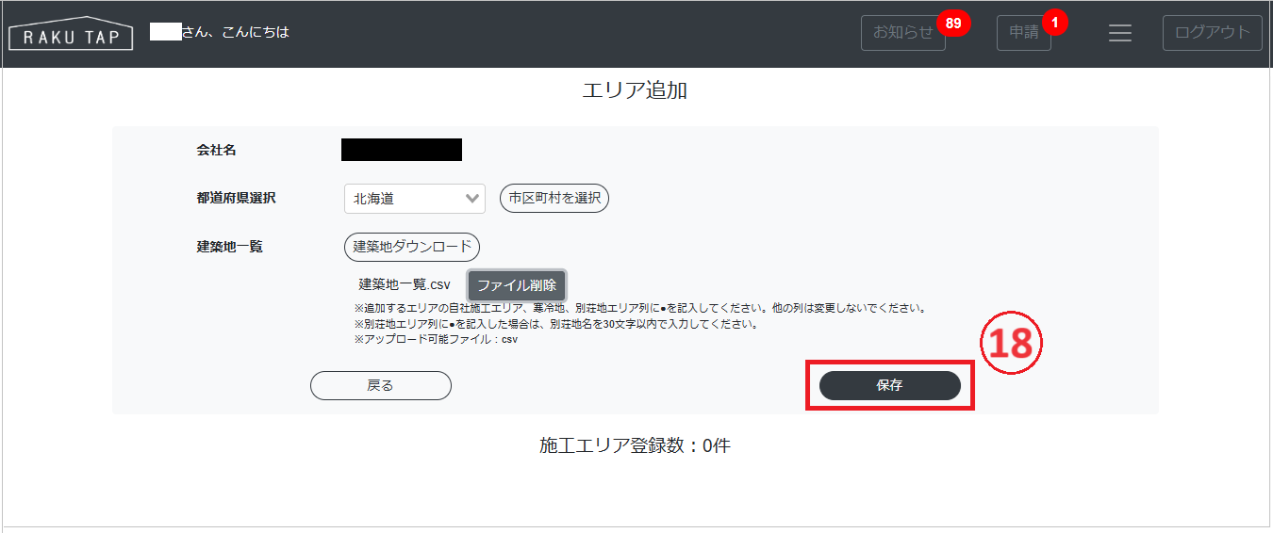Open the 申請 requests button

tap(1023, 32)
